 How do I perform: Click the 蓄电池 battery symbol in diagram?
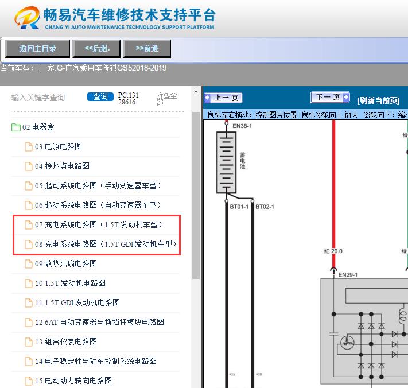point(226,162)
